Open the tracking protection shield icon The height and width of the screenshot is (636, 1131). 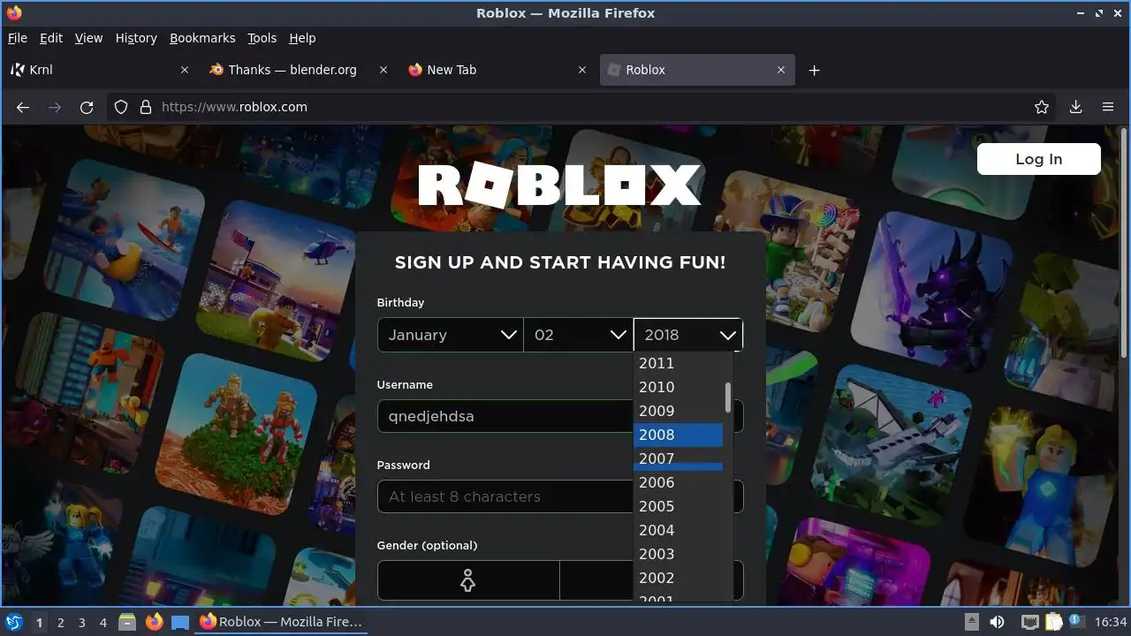tap(122, 107)
